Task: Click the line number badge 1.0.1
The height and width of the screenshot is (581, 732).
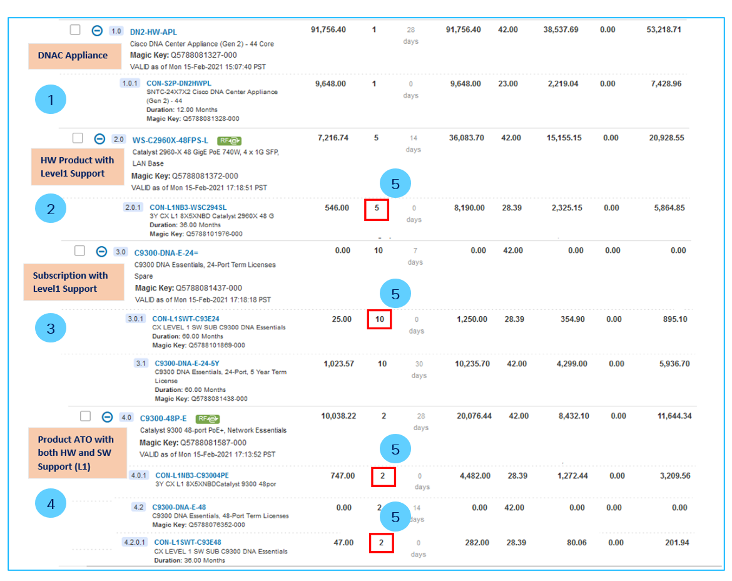Action: [x=130, y=83]
